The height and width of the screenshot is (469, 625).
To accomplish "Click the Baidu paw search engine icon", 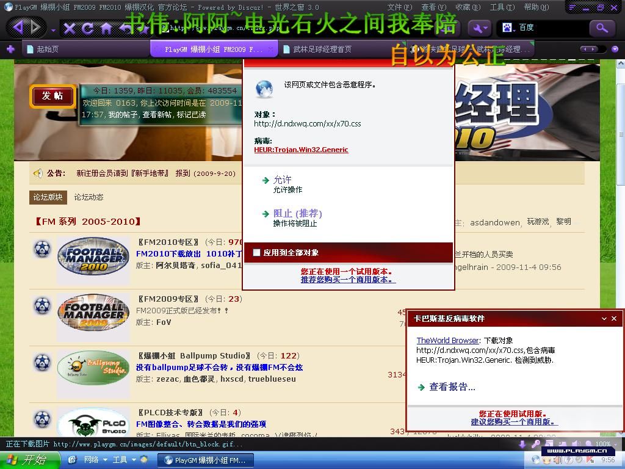I will coord(507,27).
